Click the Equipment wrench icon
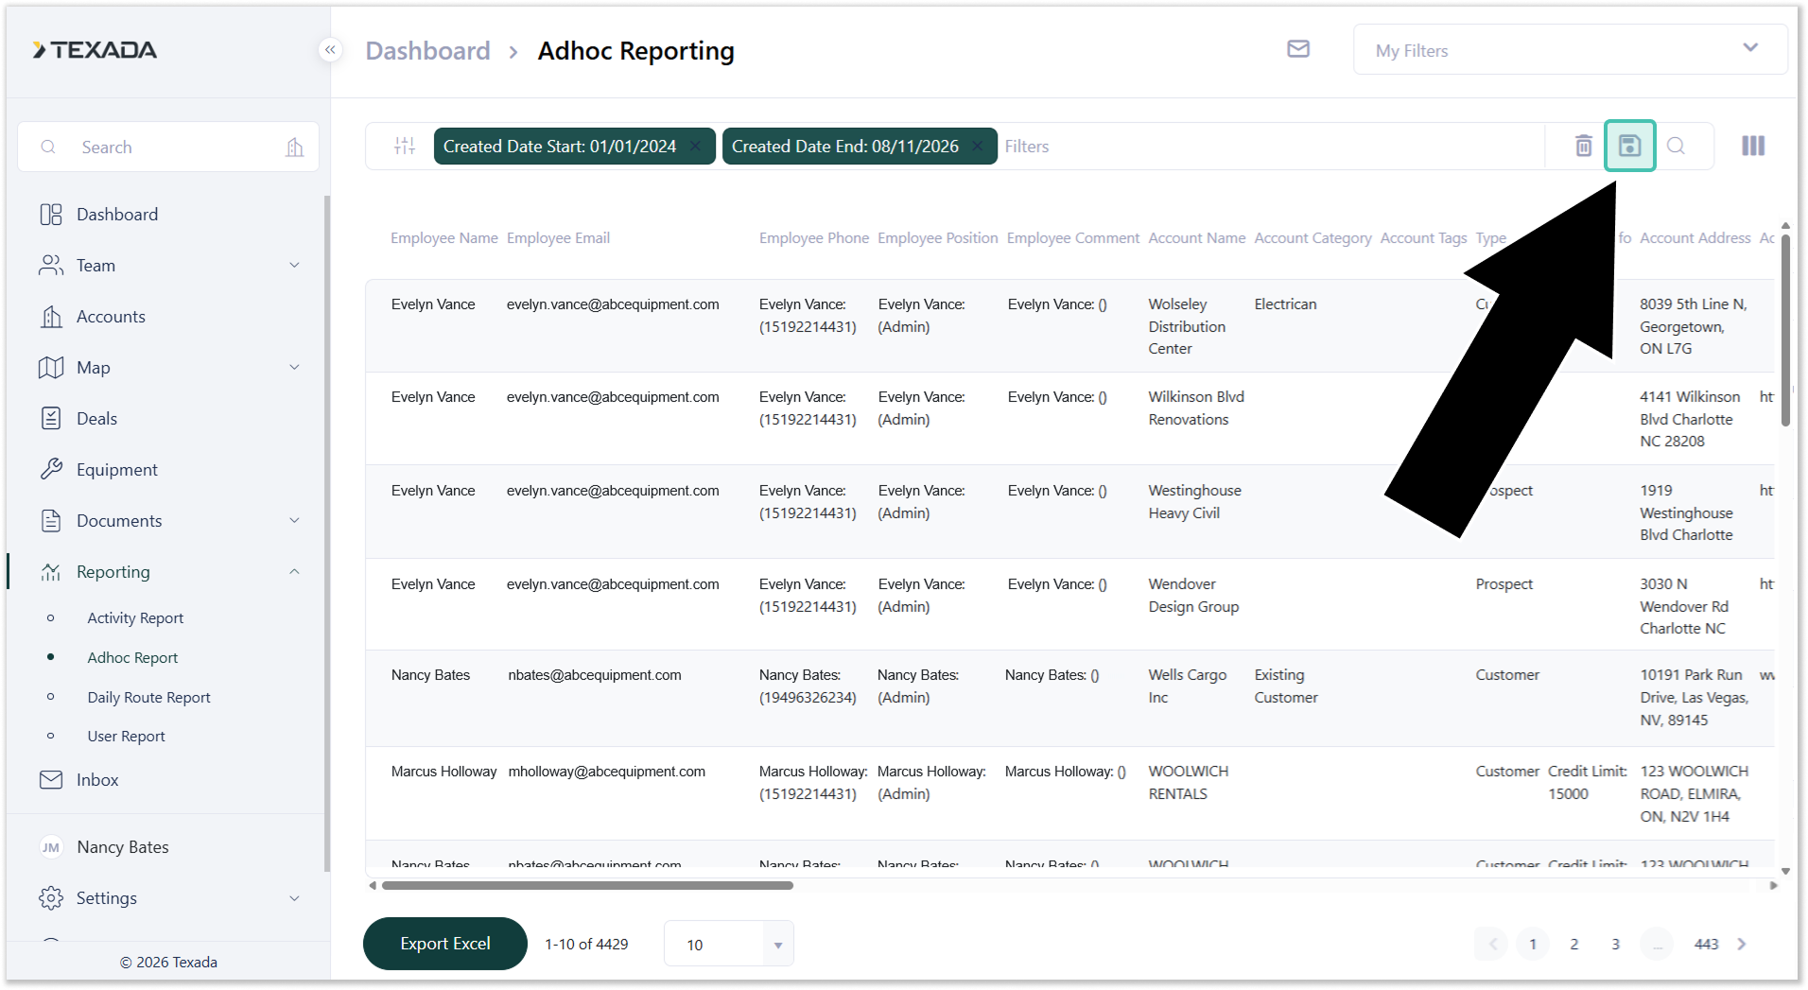 coord(51,470)
